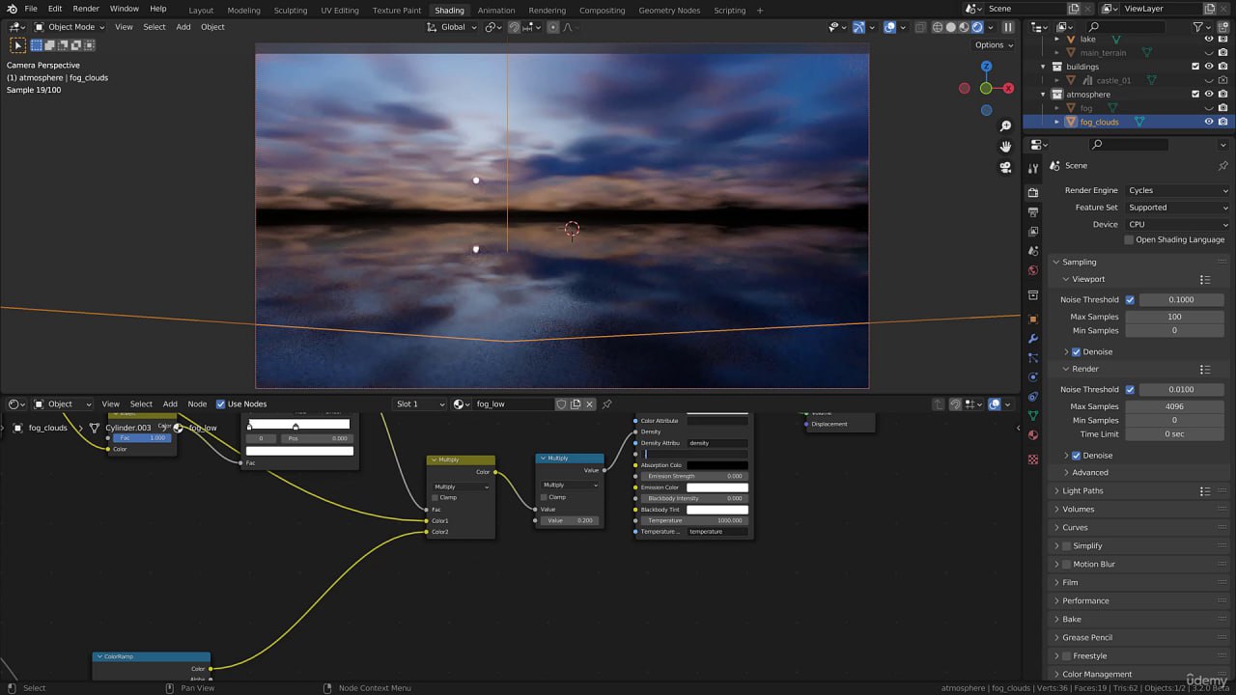Enable Open Shading Language checkbox
This screenshot has height=695, width=1236.
point(1129,239)
